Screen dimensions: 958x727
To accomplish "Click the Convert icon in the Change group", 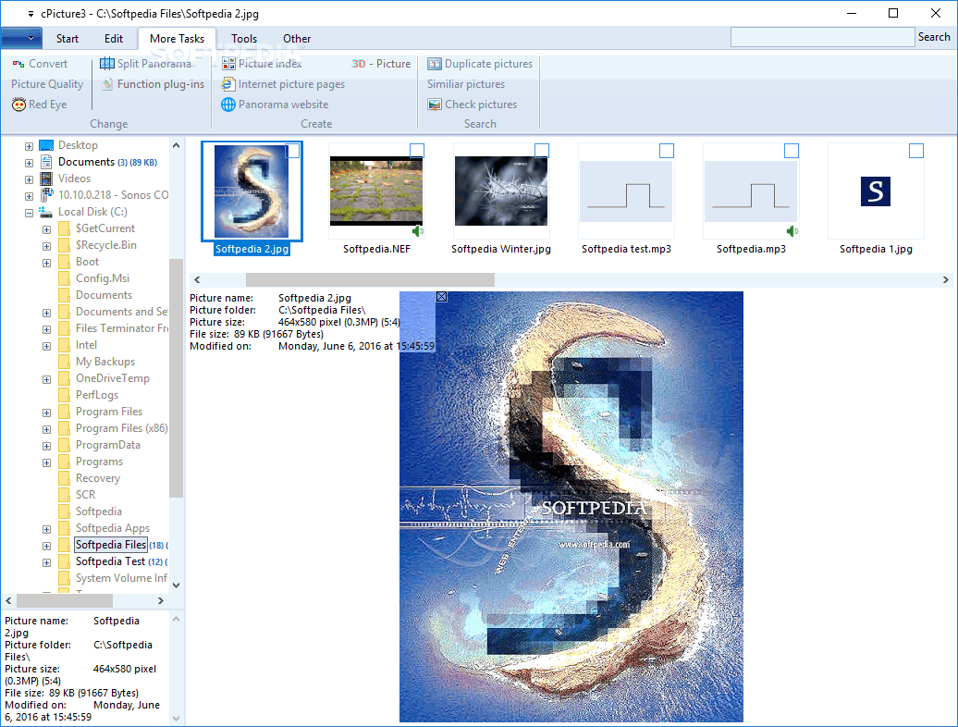I will tap(18, 64).
